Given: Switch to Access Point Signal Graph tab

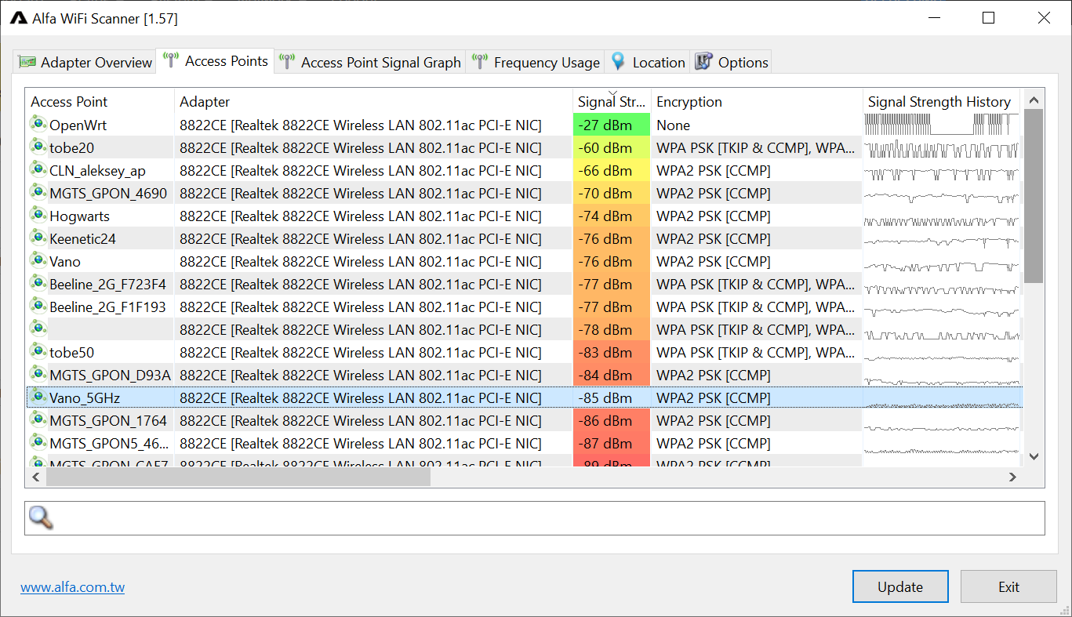Looking at the screenshot, I should pyautogui.click(x=370, y=63).
